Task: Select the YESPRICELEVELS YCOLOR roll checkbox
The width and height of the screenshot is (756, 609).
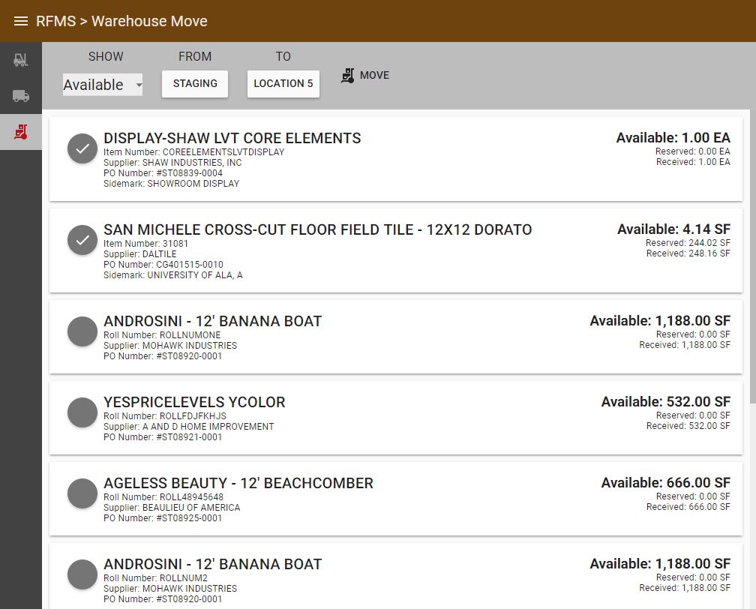Action: [82, 412]
